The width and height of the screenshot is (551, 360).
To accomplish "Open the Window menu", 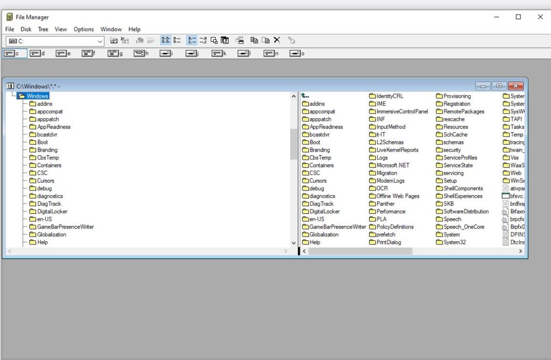I will click(111, 29).
